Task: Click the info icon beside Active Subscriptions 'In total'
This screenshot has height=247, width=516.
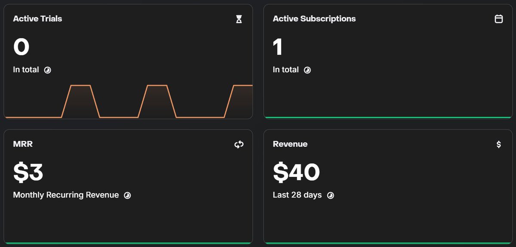Action: tap(307, 70)
